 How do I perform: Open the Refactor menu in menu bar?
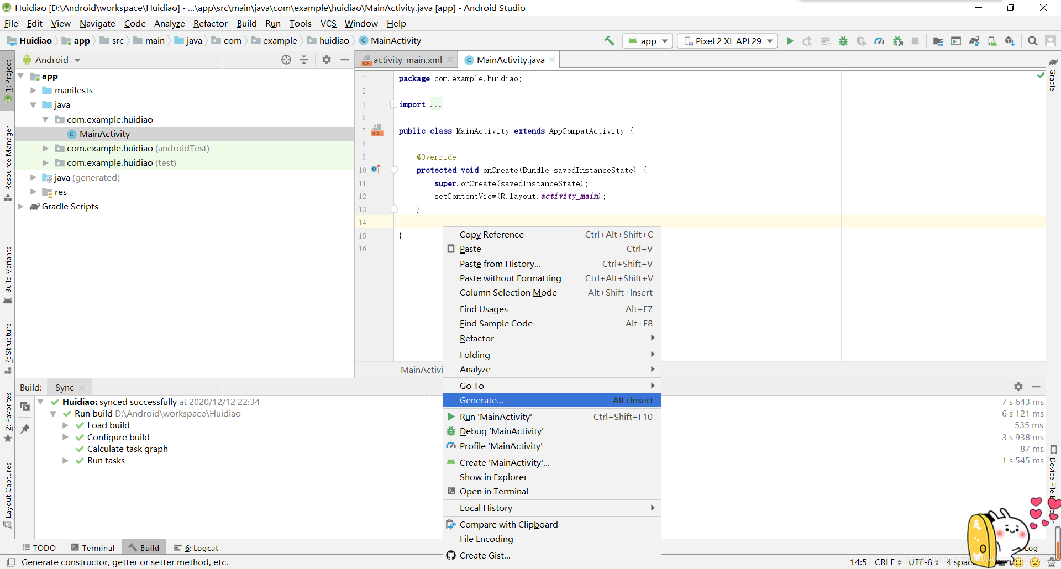(x=210, y=23)
